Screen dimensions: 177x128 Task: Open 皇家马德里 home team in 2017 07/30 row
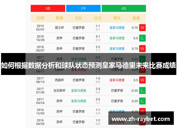coord(79,91)
